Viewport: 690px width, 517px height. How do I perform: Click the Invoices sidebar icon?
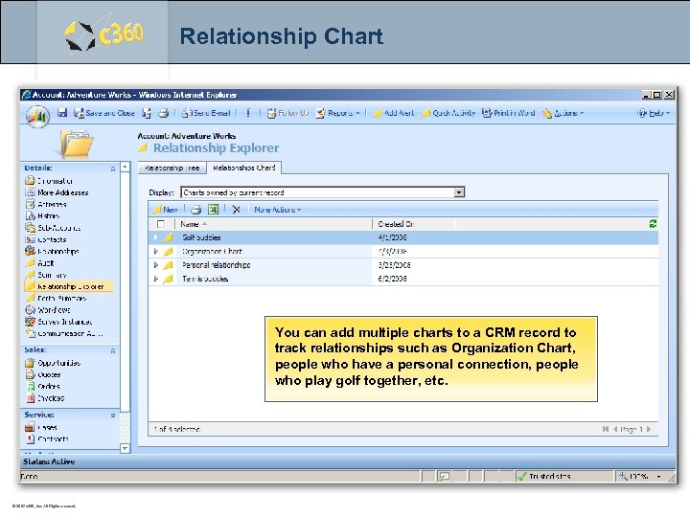pos(30,398)
